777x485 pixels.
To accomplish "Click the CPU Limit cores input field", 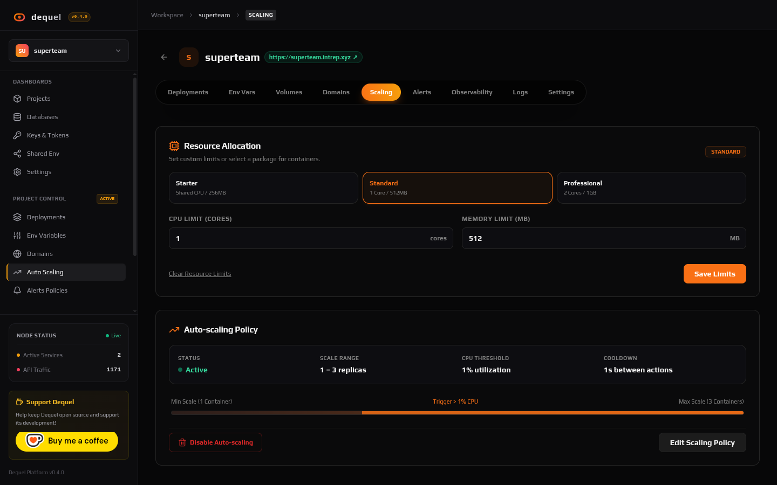I will click(311, 238).
